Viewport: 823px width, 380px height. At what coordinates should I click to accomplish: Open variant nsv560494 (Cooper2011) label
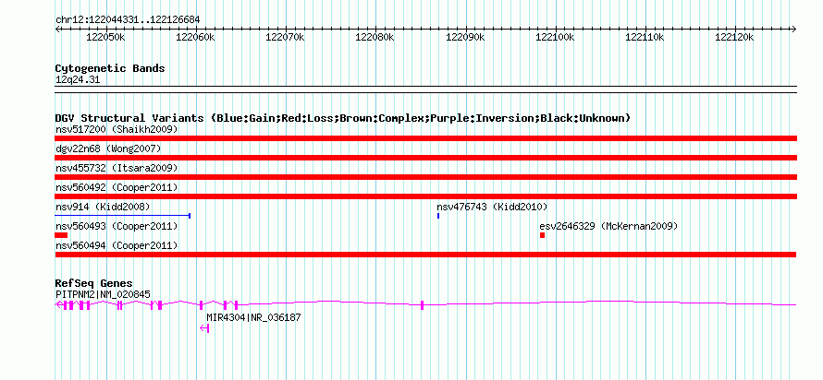[117, 245]
